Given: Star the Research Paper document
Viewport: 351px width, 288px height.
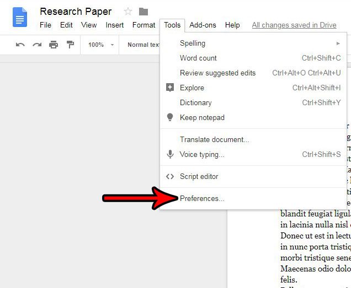Looking at the screenshot, I should point(128,12).
